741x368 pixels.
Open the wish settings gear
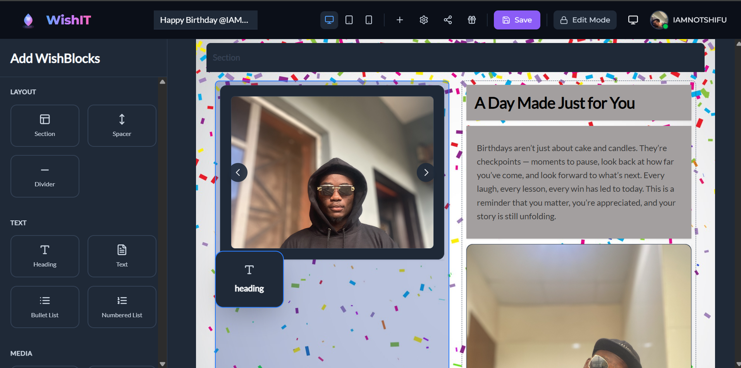423,20
